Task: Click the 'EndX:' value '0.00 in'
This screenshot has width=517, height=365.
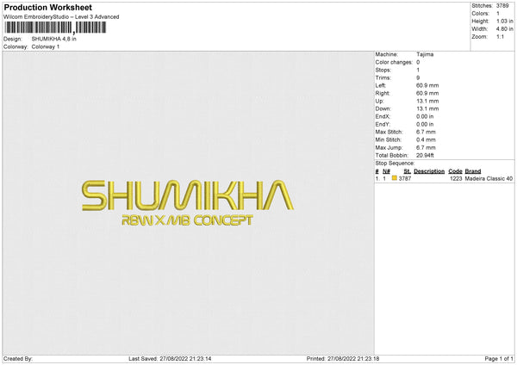Action: click(425, 116)
